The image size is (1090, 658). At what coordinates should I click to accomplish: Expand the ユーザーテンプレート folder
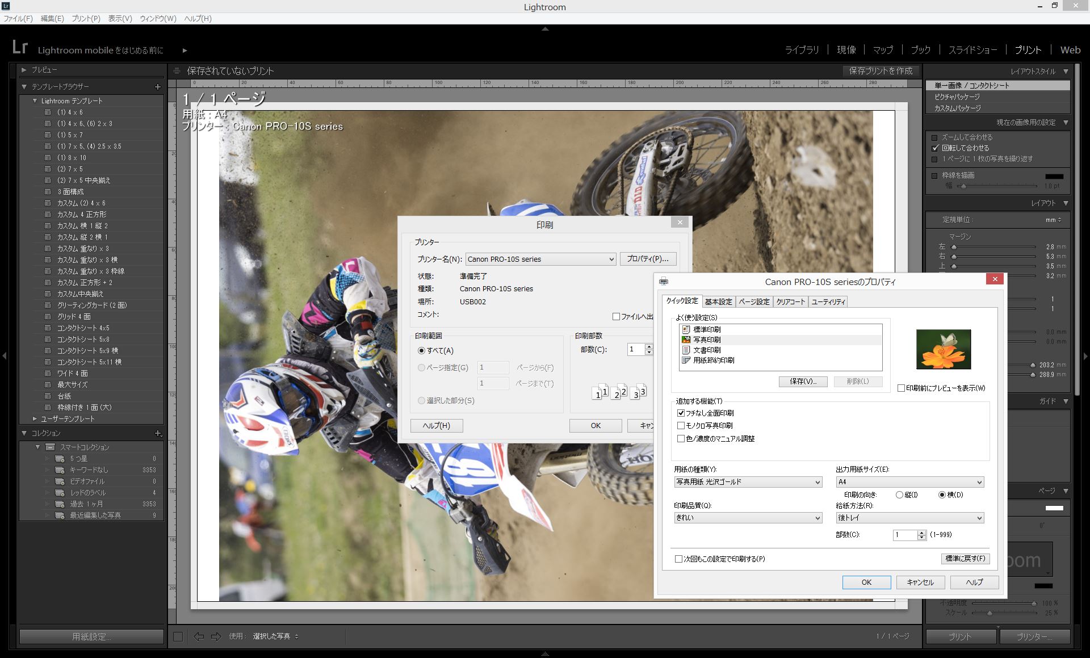[x=35, y=419]
